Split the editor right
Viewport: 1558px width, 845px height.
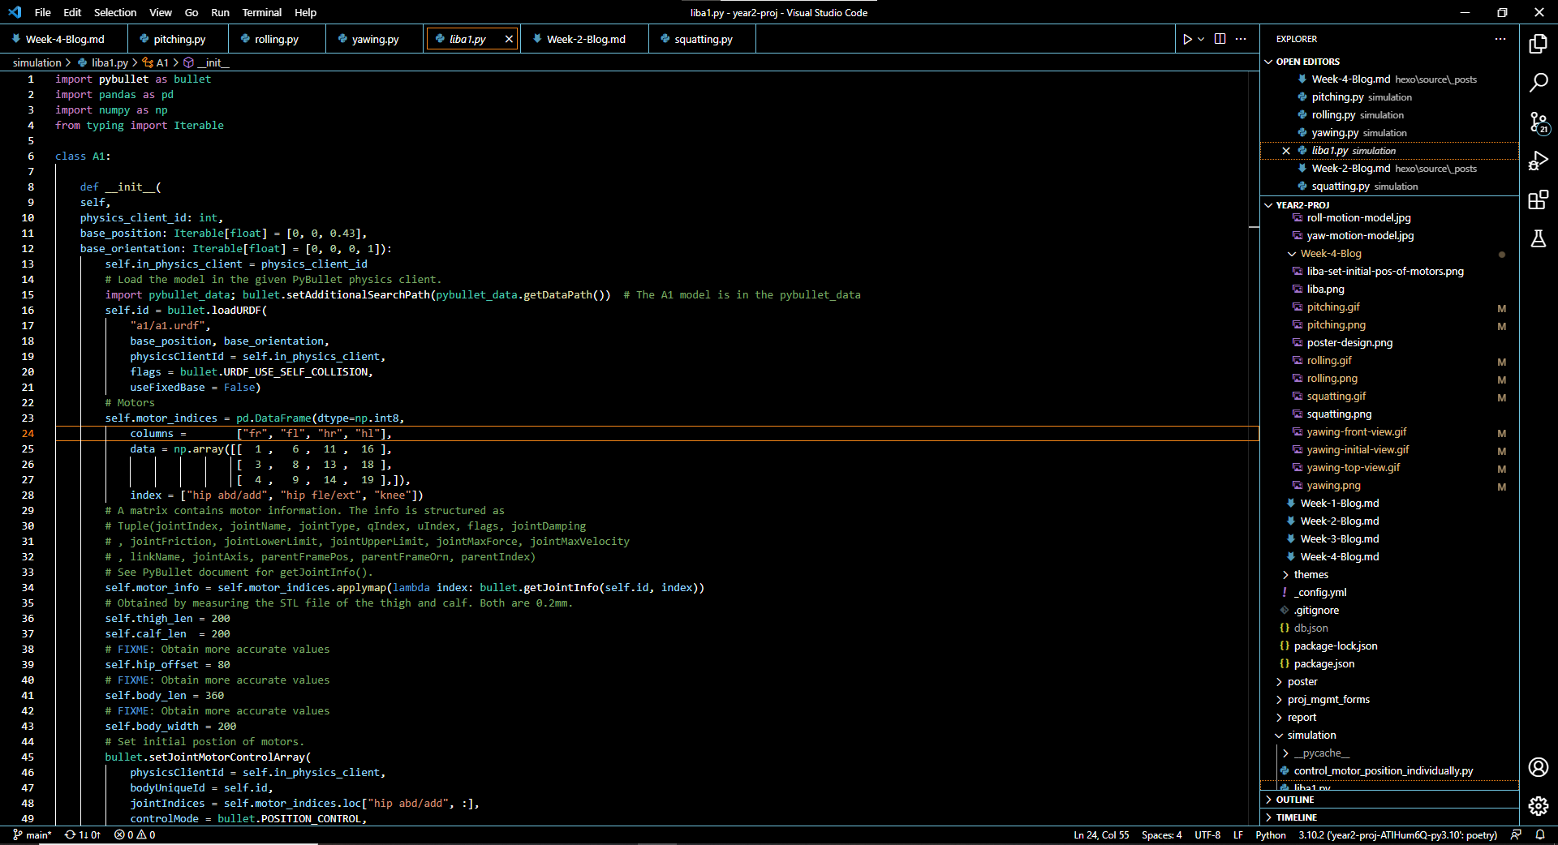pos(1220,39)
